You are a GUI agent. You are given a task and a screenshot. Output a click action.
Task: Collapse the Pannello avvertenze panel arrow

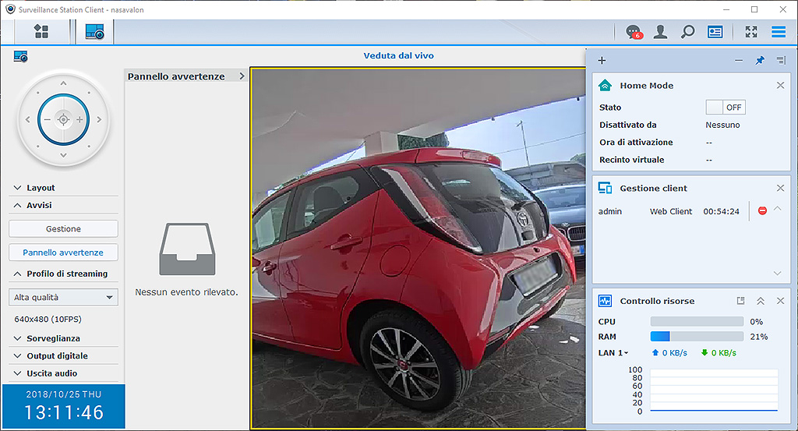[x=242, y=76]
